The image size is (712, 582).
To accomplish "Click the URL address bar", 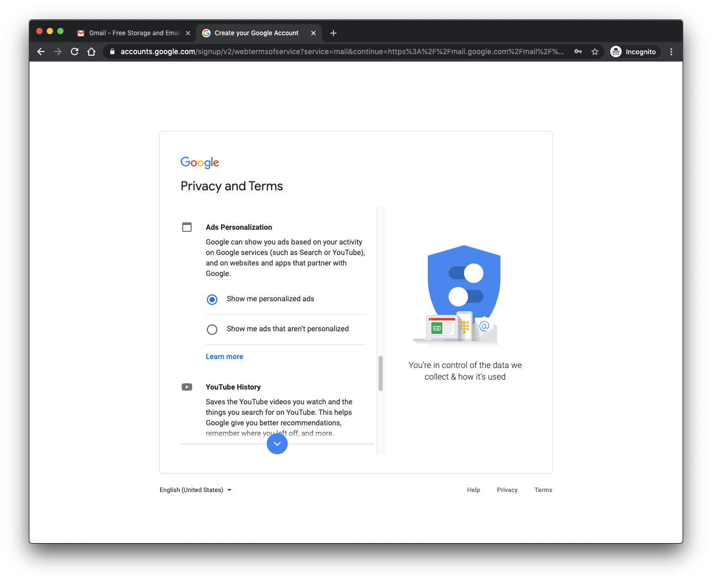I will coord(341,52).
